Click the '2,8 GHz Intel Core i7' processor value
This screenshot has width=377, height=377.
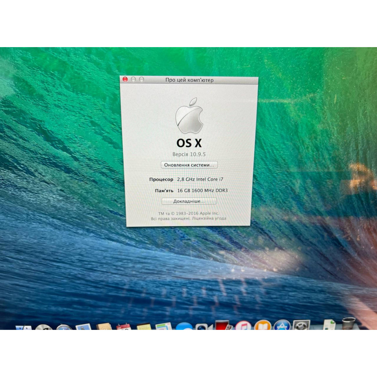point(200,179)
